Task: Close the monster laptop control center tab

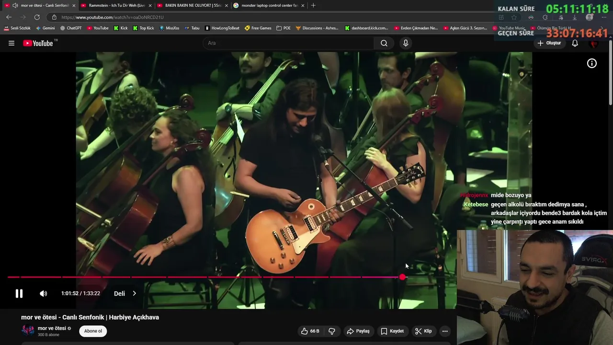Action: pos(303,5)
